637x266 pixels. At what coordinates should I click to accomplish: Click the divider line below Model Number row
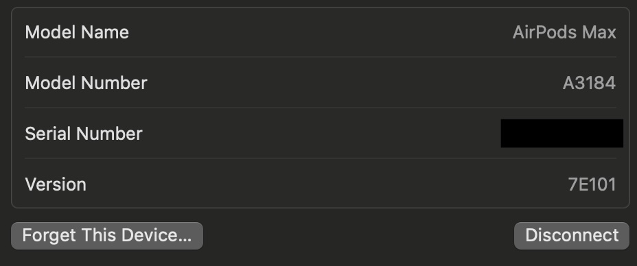pyautogui.click(x=321, y=108)
